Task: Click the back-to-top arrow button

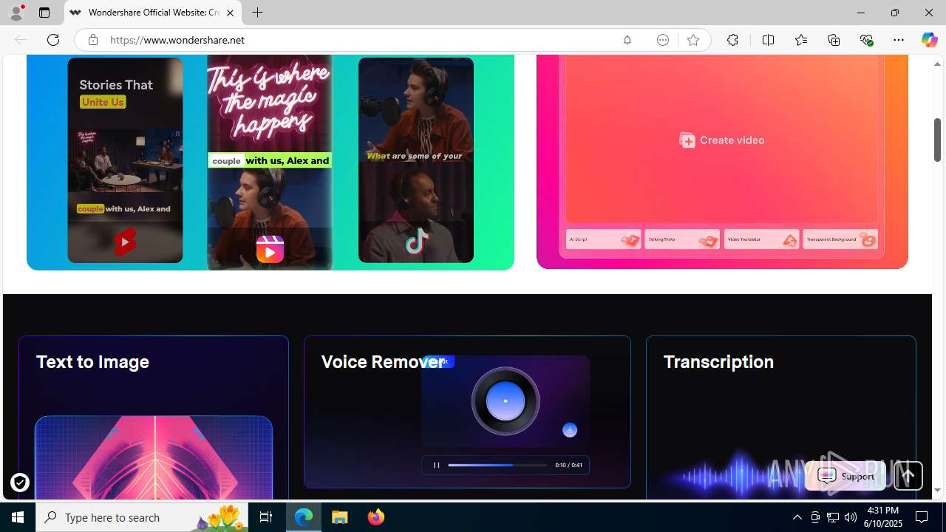Action: tap(908, 476)
